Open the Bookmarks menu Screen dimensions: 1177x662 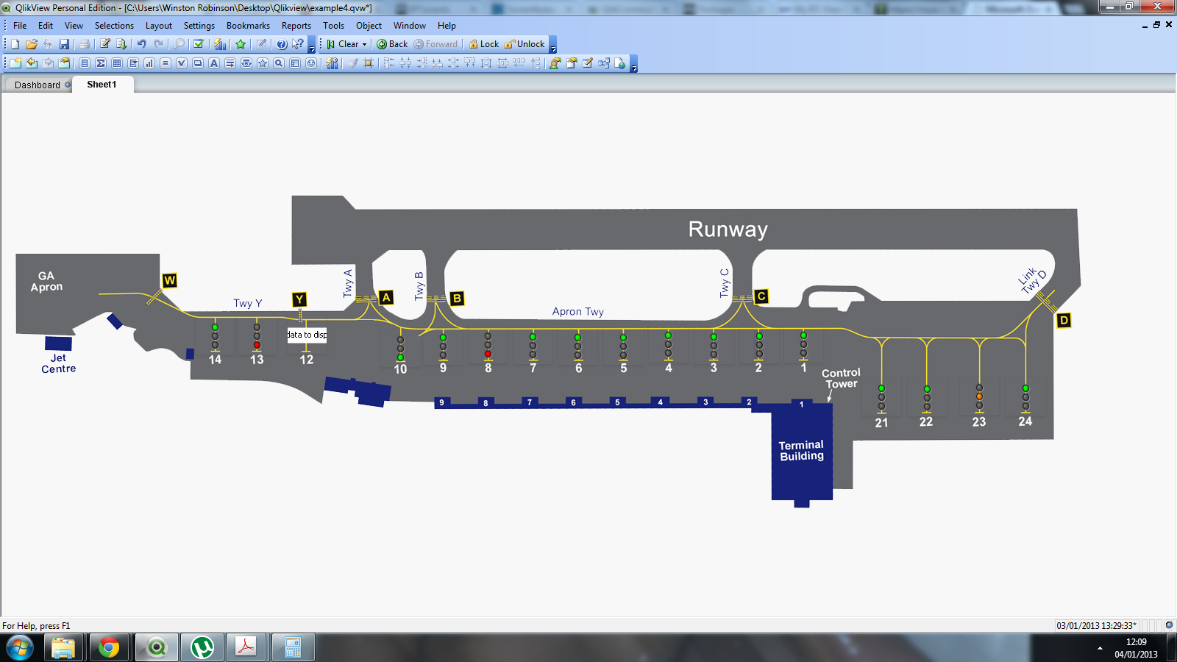coord(248,26)
